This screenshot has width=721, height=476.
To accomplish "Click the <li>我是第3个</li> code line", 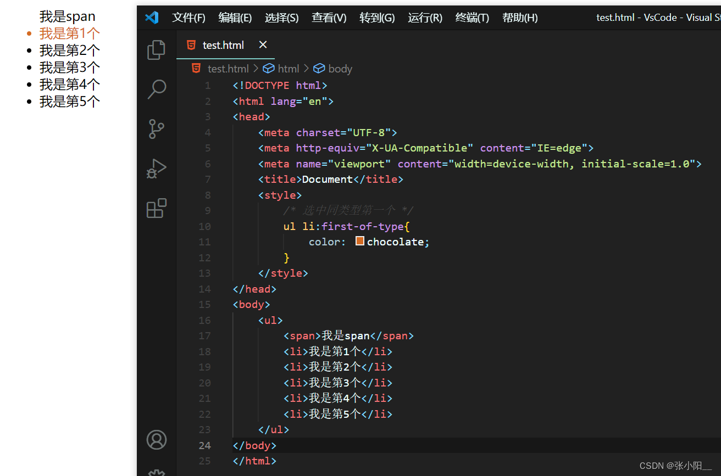I will pyautogui.click(x=338, y=383).
